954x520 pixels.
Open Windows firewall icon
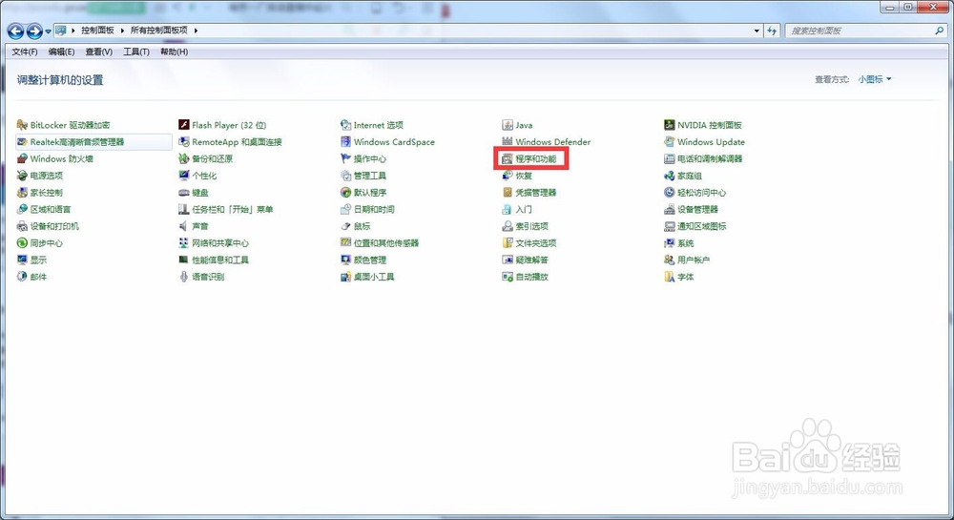point(22,158)
